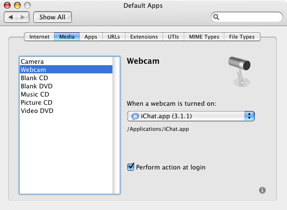Viewport: 287px width, 210px height.
Task: Select Picture CD in the list
Action: tap(66, 103)
